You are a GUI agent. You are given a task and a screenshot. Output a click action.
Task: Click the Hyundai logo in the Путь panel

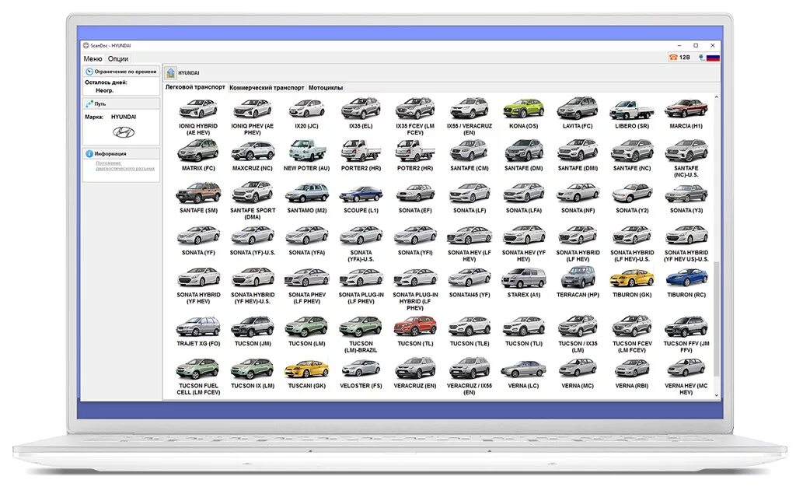(124, 132)
